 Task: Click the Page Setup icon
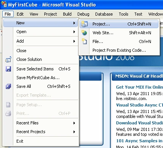[x=8, y=105]
